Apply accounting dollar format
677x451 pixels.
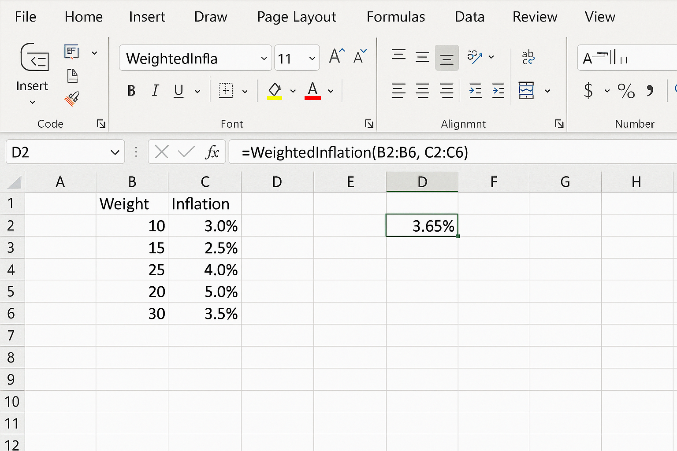[x=588, y=91]
